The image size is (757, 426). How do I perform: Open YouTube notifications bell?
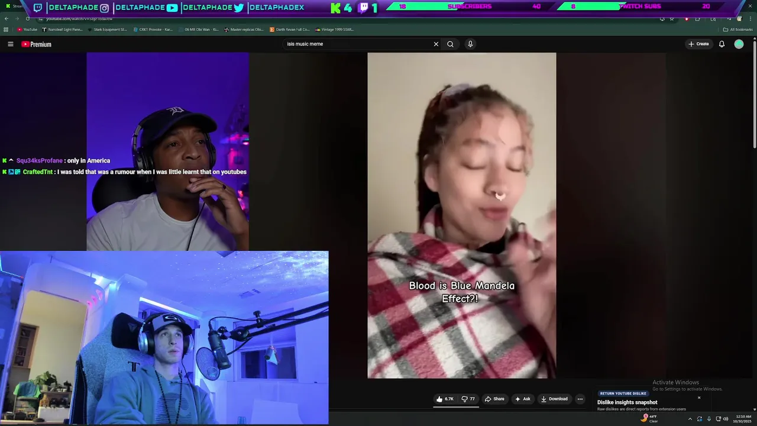point(722,44)
